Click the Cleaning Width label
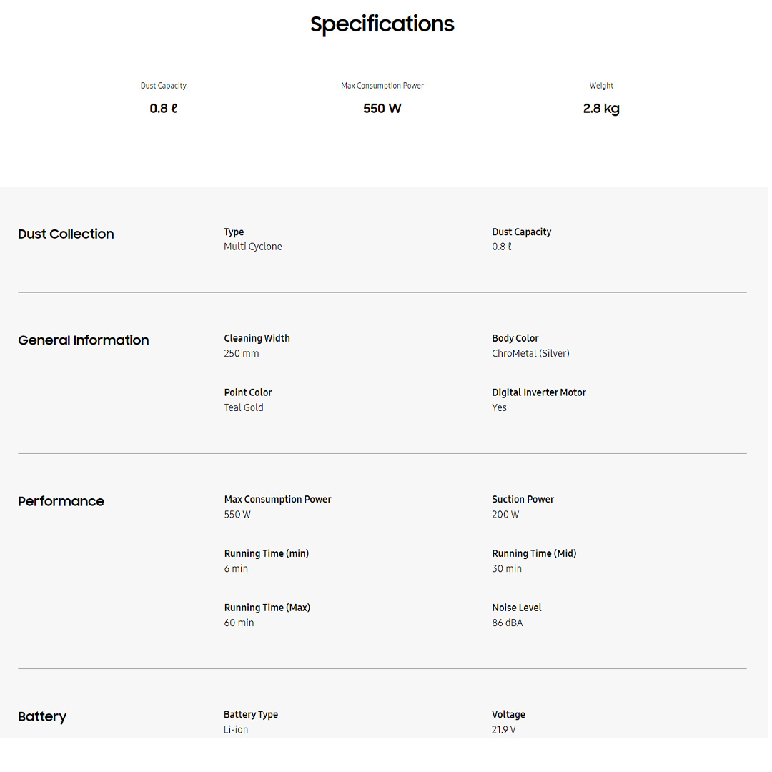The width and height of the screenshot is (772, 772). coord(257,339)
